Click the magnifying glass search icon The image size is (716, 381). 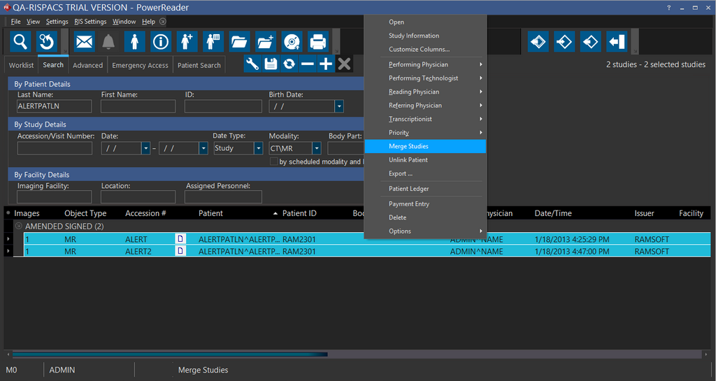21,42
